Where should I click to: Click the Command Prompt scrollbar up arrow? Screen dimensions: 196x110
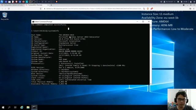pyautogui.click(x=151, y=25)
